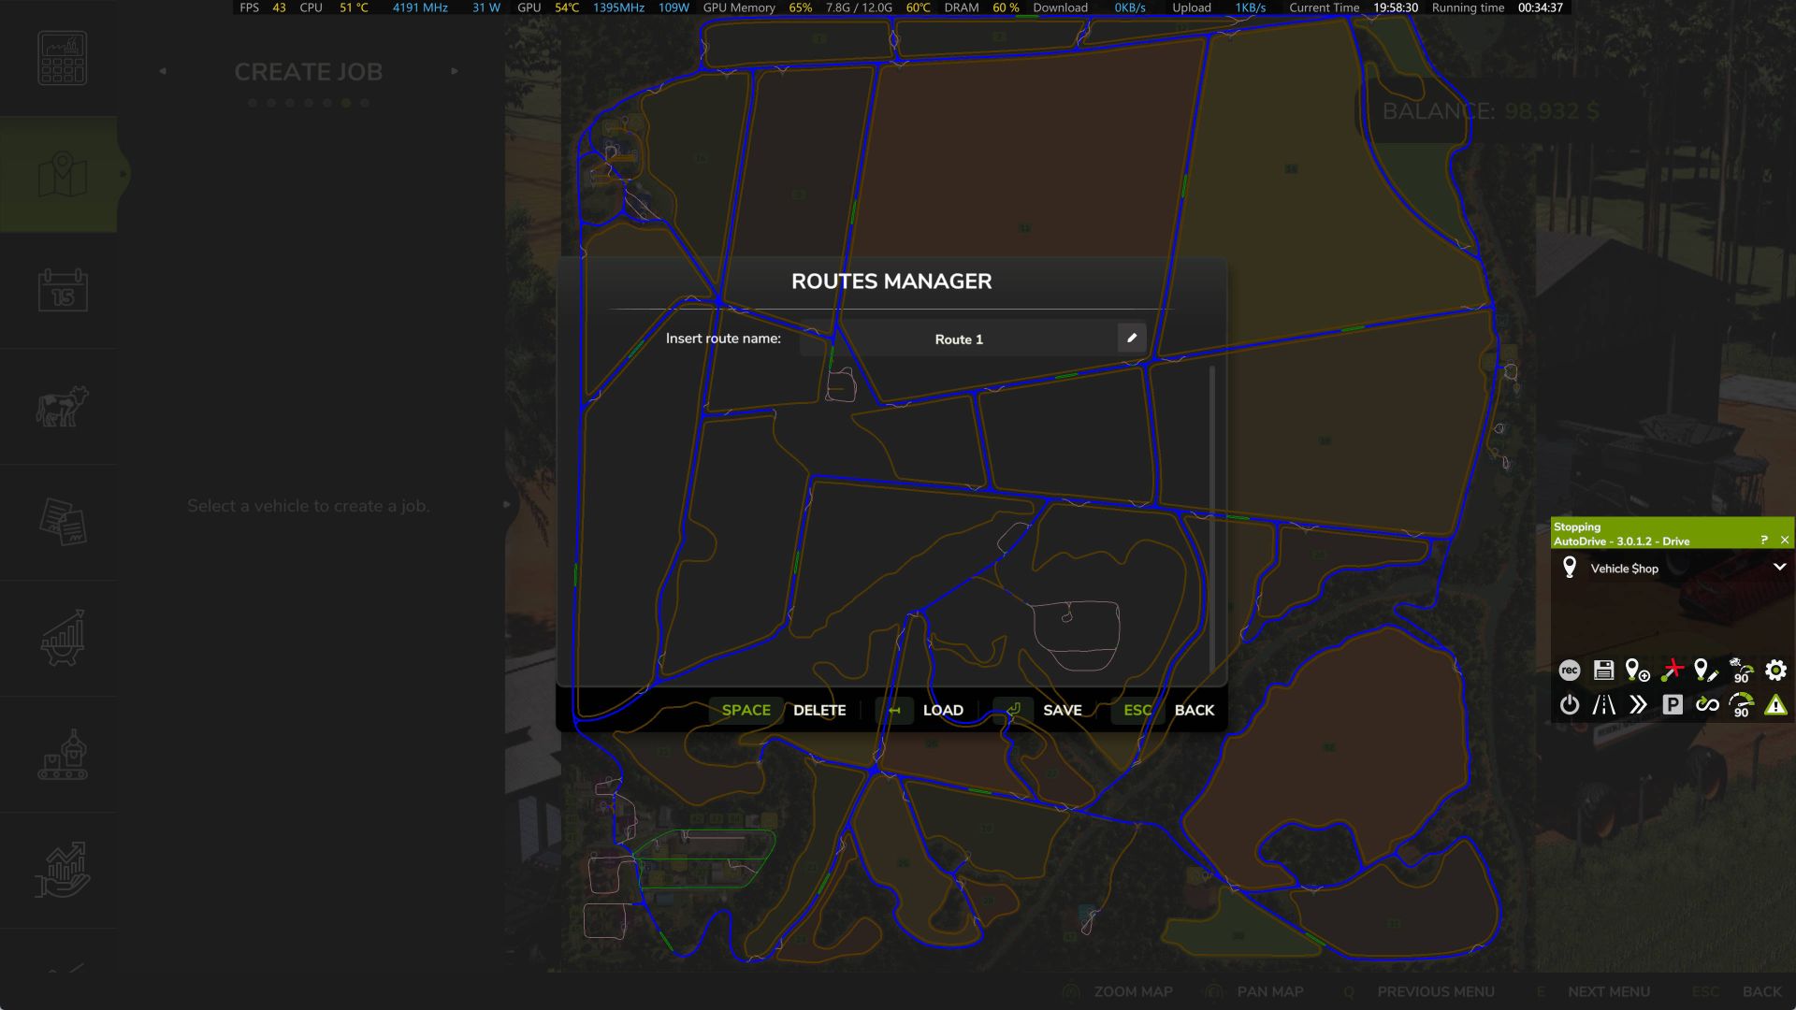Viewport: 1796px width, 1010px height.
Task: Open the contracts documents sidebar icon
Action: (x=63, y=522)
